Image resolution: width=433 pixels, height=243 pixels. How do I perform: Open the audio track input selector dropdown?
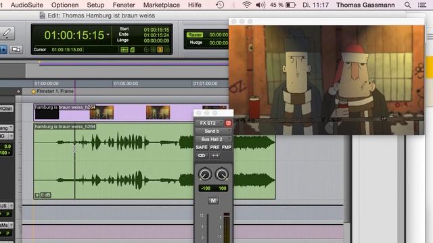coord(6,128)
